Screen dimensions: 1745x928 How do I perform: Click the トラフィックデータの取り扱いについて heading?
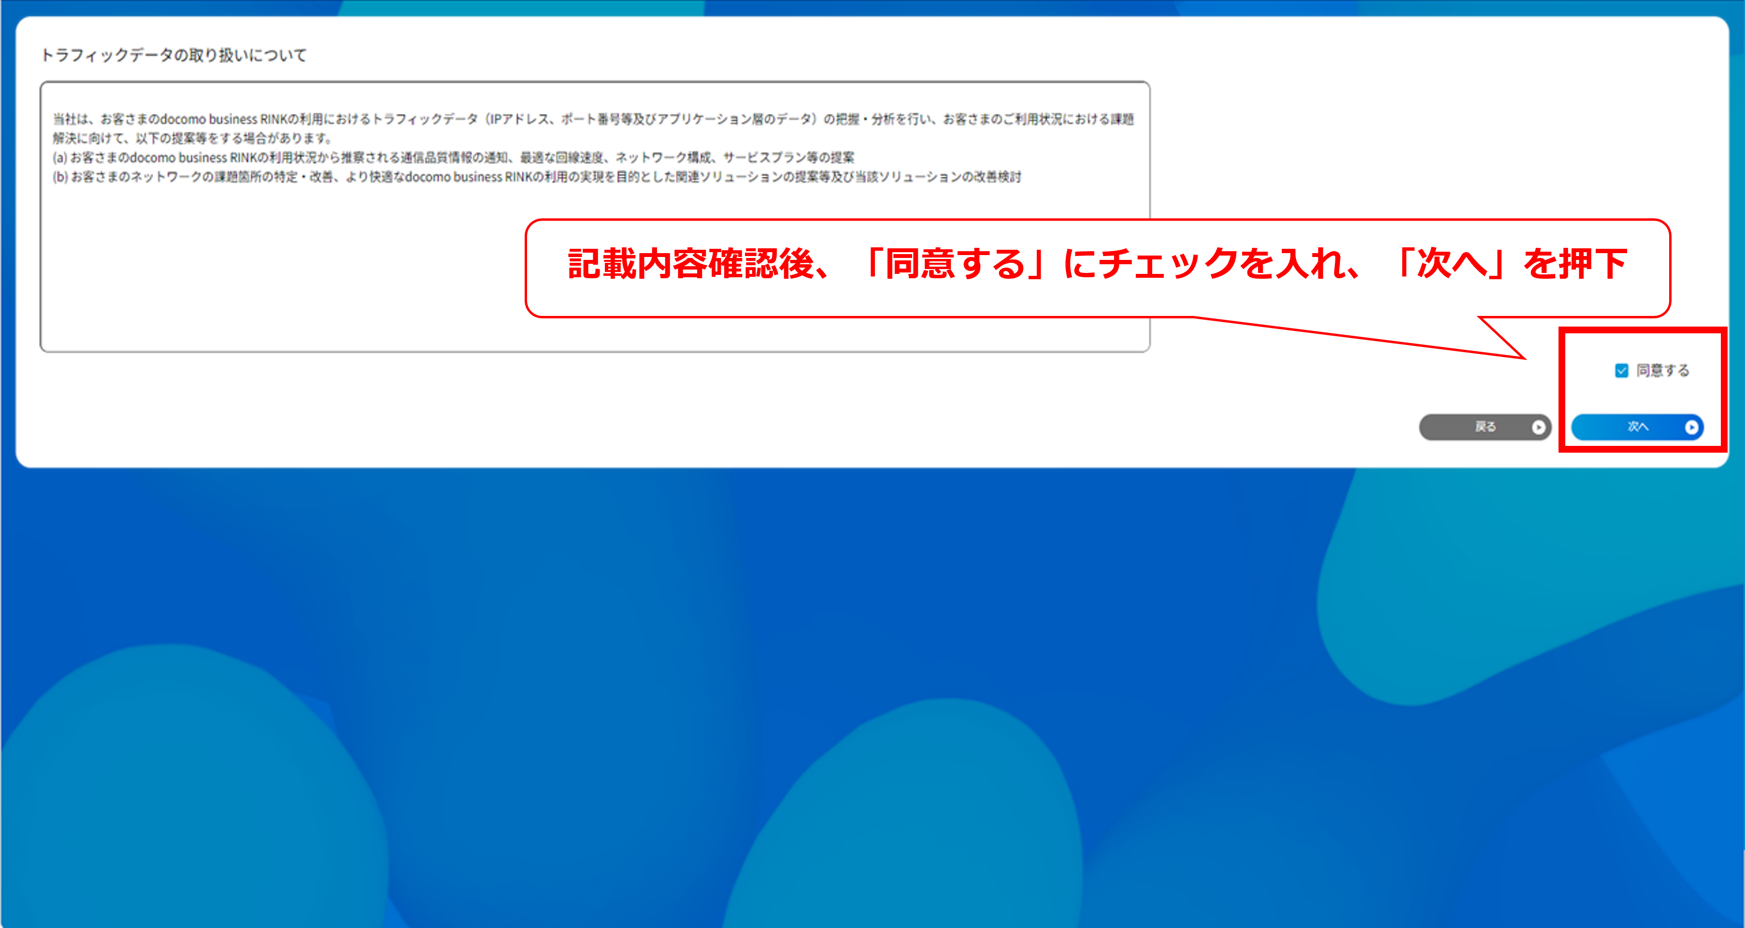(173, 55)
